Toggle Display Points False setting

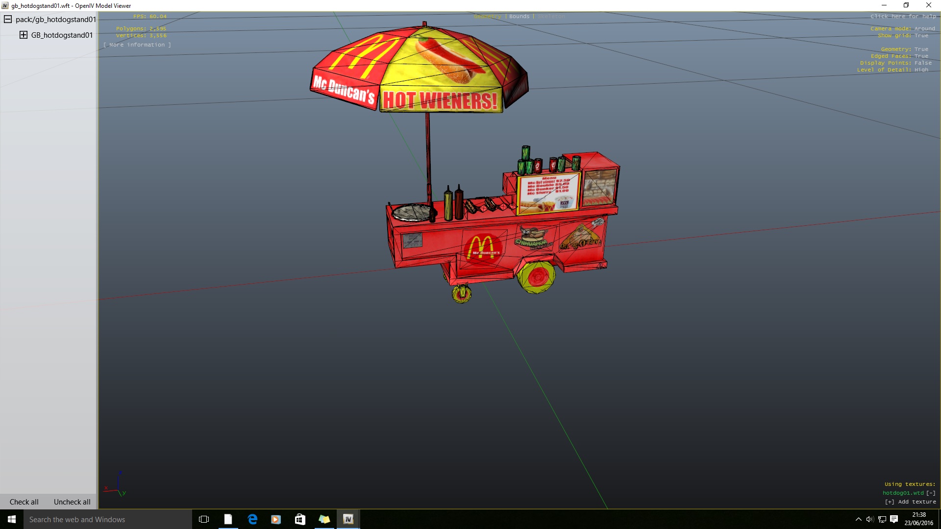(x=896, y=63)
